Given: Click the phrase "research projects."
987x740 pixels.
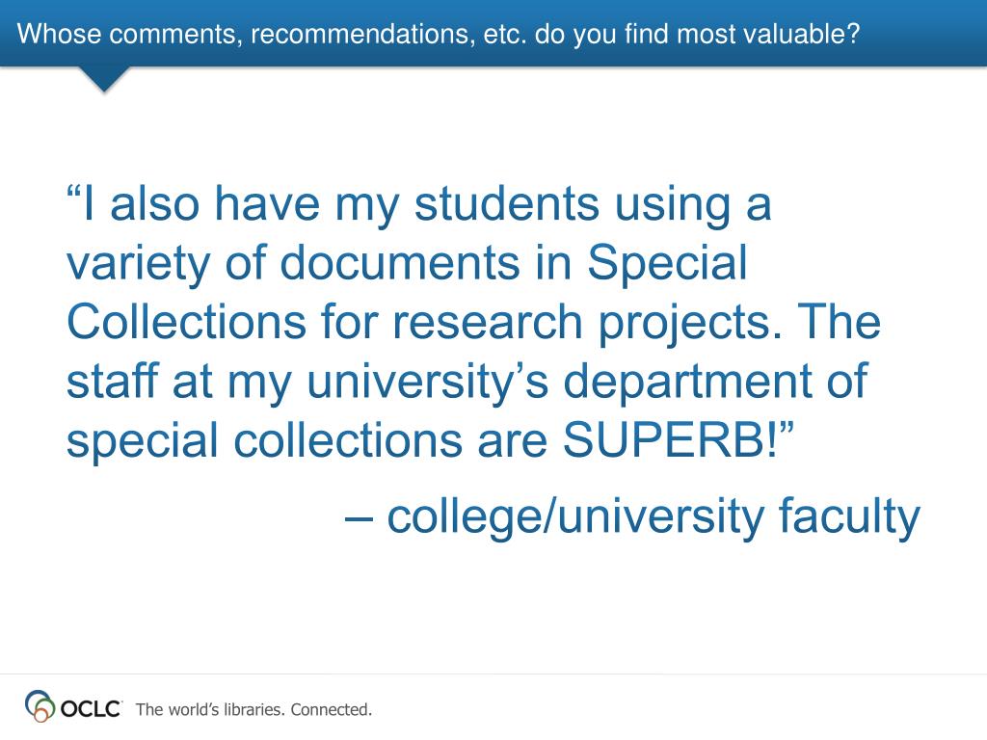Looking at the screenshot, I should 588,324.
